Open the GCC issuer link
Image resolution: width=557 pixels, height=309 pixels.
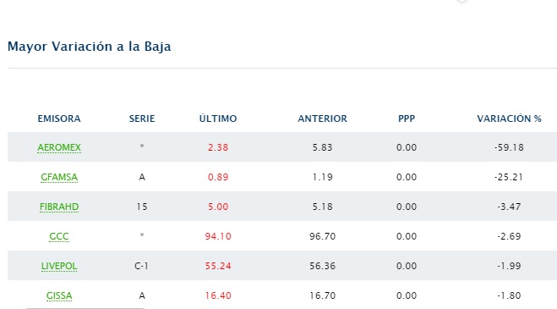tap(59, 236)
